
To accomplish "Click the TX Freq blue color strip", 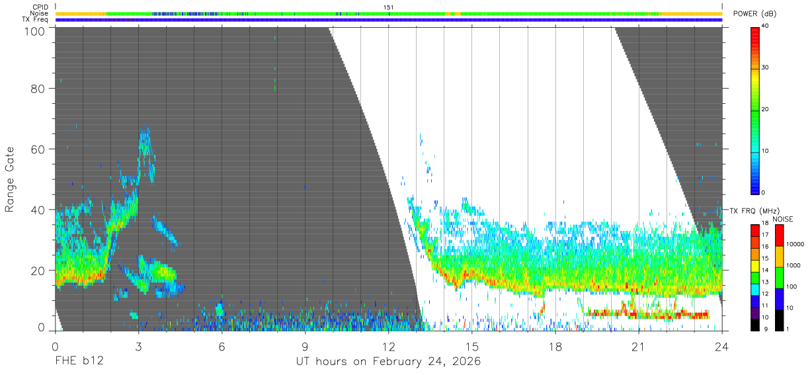I will 389,20.
